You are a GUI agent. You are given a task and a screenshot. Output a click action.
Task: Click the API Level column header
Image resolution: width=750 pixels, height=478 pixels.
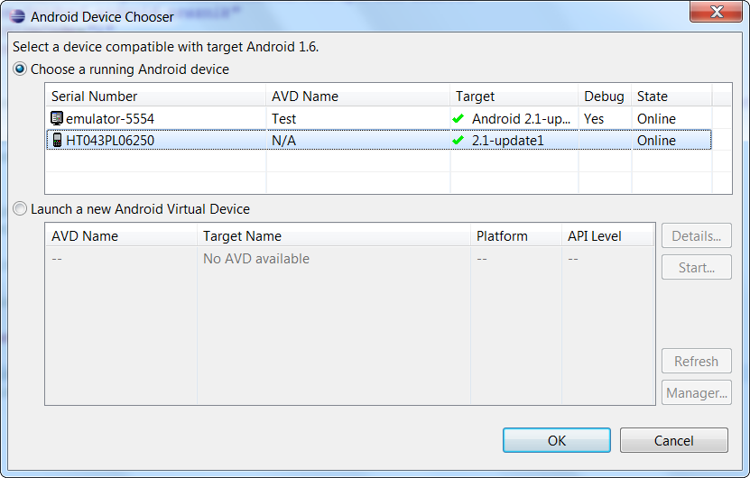(x=594, y=236)
